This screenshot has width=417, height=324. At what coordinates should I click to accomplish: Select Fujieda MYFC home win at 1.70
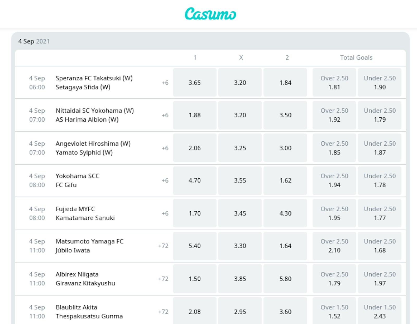click(x=194, y=213)
